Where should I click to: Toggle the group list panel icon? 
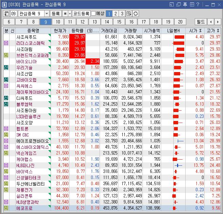[6, 14]
